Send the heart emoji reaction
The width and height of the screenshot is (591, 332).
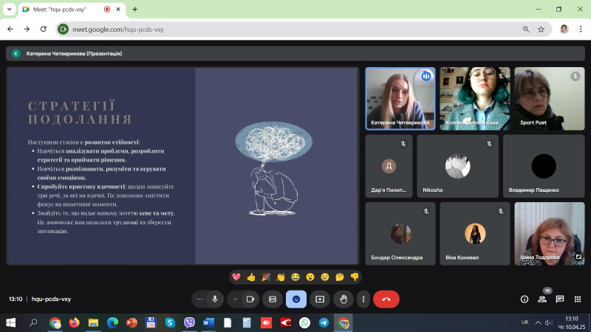point(236,277)
